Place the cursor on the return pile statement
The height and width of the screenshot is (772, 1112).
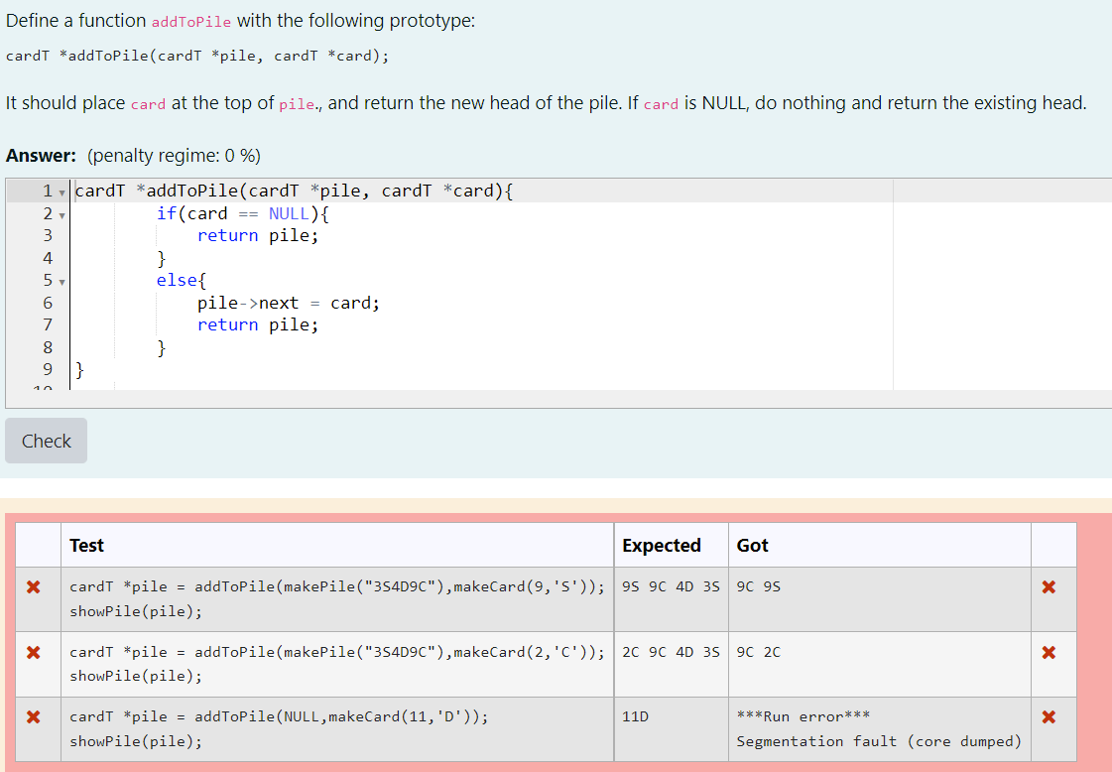pos(257,235)
